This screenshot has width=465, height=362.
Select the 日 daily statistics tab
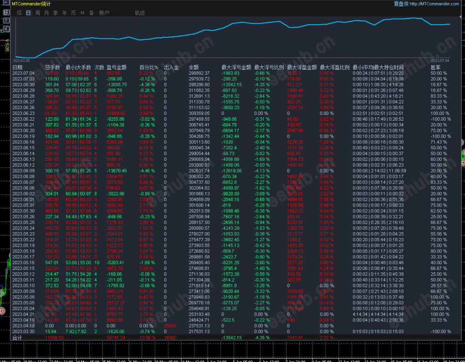click(x=28, y=13)
